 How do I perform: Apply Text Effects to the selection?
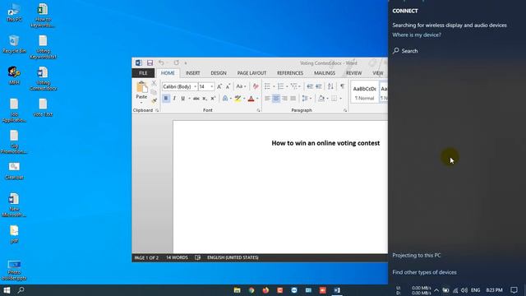(x=225, y=99)
